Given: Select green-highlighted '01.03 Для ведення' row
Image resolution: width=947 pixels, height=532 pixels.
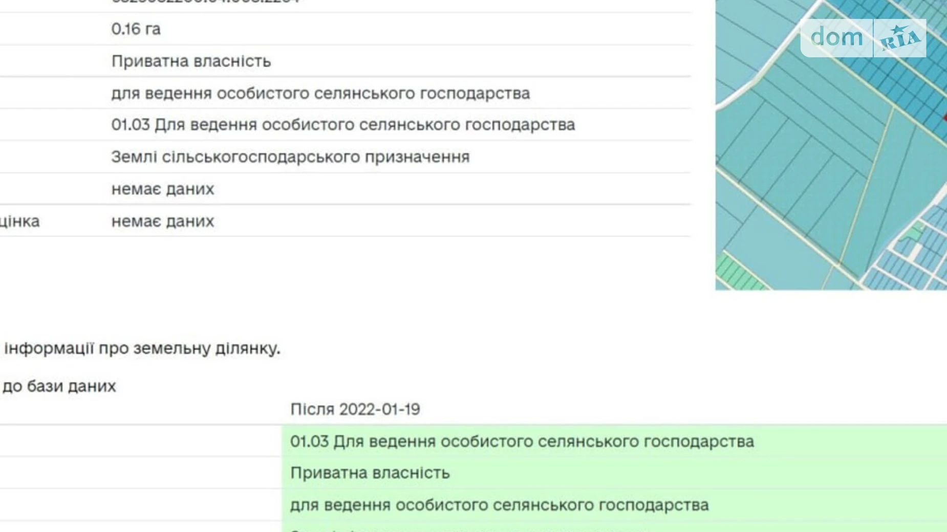Looking at the screenshot, I should coord(522,441).
